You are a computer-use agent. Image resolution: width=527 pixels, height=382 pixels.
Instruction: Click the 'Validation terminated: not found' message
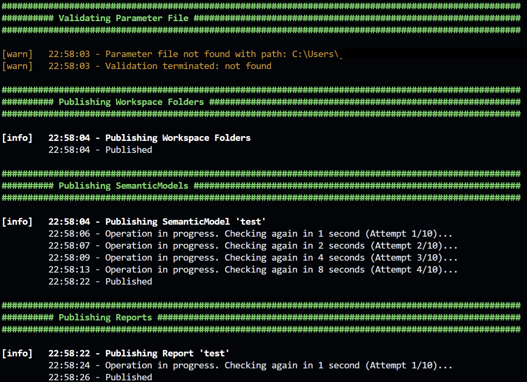click(188, 66)
